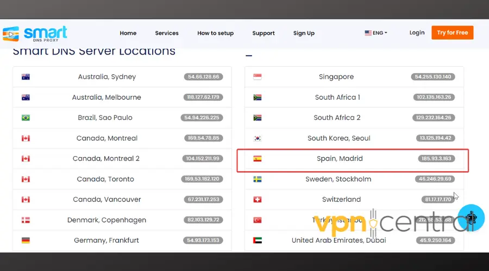
Task: Click the flag beside South Africa 2
Action: [x=258, y=118]
